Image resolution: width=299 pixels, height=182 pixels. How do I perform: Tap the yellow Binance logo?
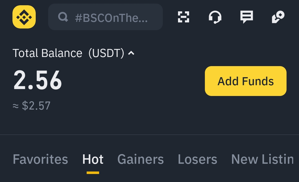point(24,17)
